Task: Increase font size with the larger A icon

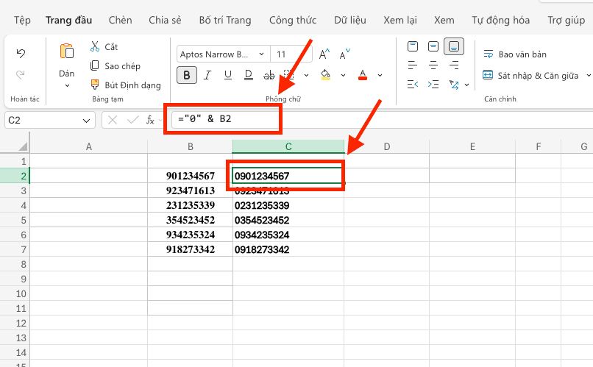Action: pyautogui.click(x=324, y=54)
